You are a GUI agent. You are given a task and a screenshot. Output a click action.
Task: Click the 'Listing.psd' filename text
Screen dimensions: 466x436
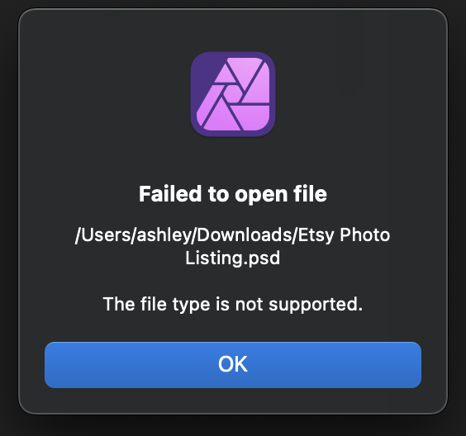click(233, 258)
